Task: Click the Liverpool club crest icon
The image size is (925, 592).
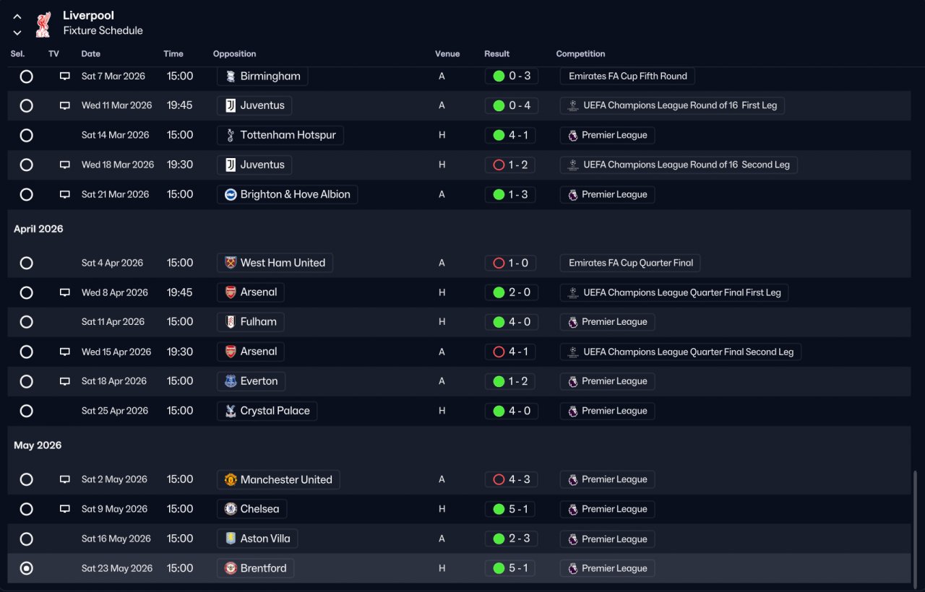Action: coord(43,23)
